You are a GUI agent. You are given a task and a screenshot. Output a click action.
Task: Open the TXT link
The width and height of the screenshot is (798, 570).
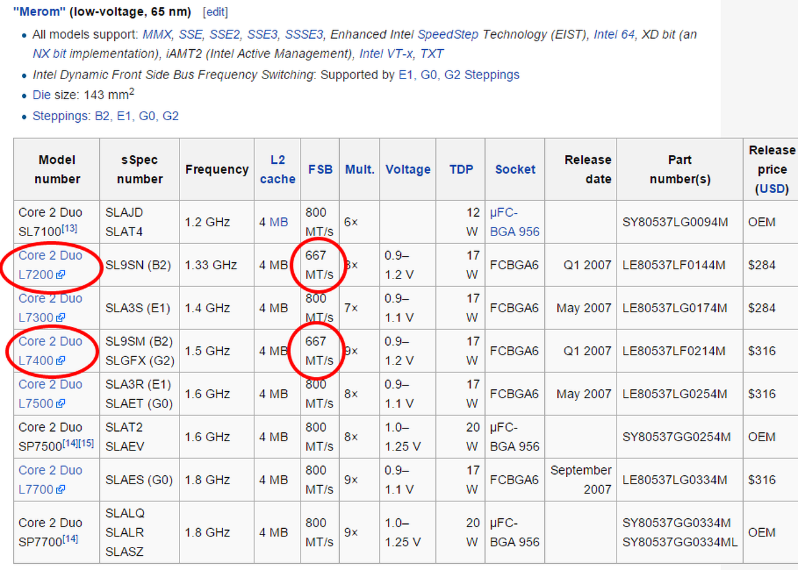432,54
